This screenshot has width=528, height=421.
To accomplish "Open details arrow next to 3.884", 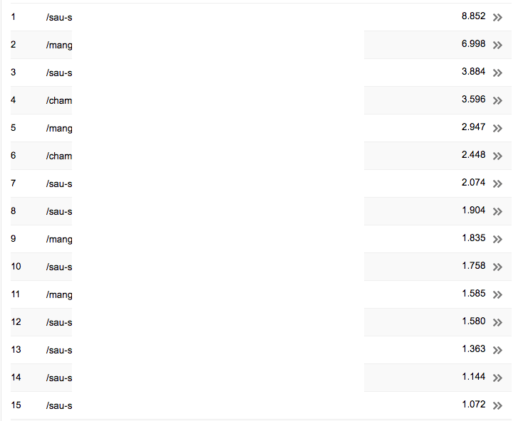I will (x=497, y=73).
